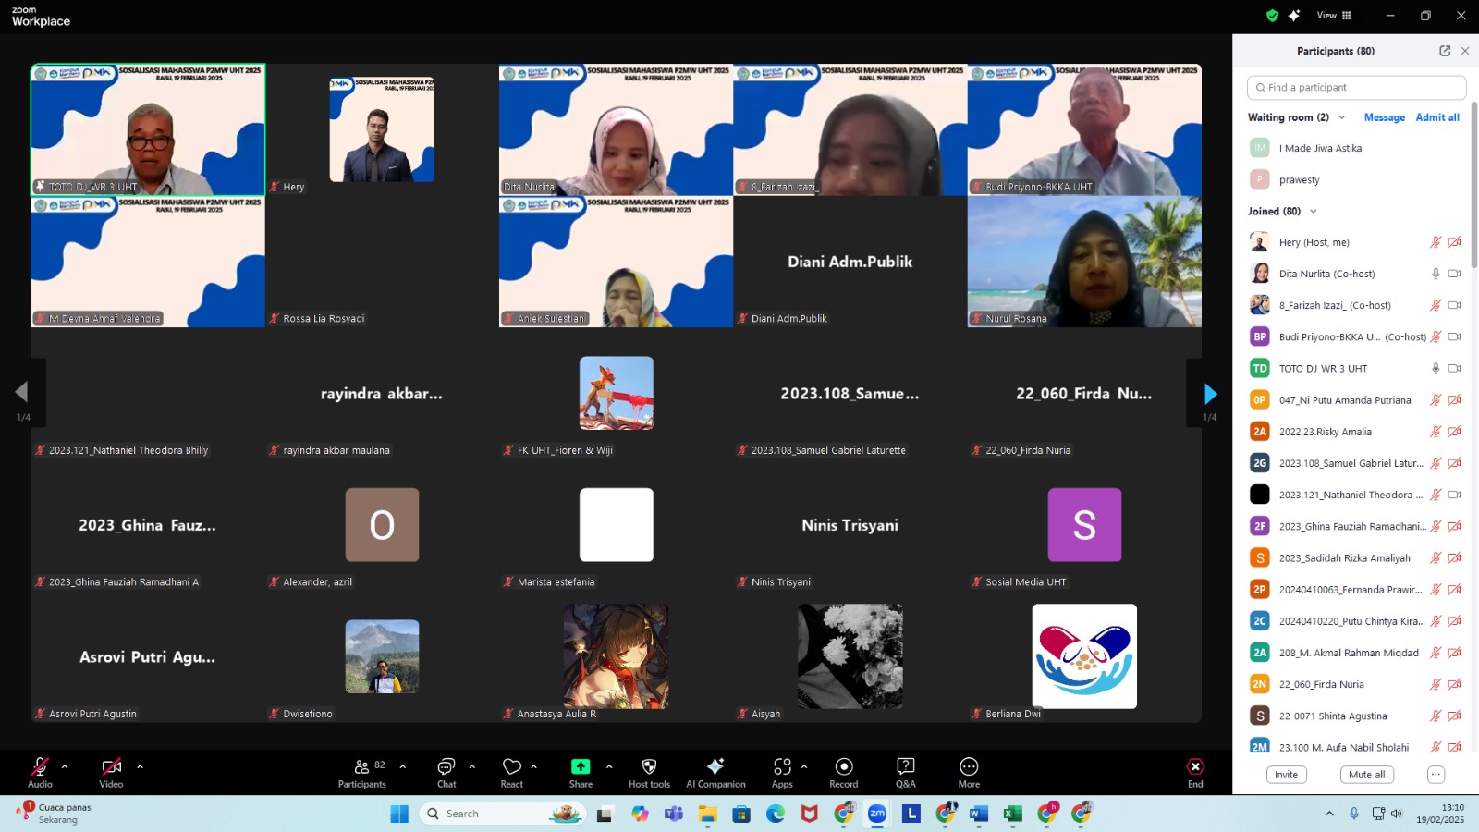1479x832 pixels.
Task: Click Admit all for waiting room
Action: click(1437, 117)
